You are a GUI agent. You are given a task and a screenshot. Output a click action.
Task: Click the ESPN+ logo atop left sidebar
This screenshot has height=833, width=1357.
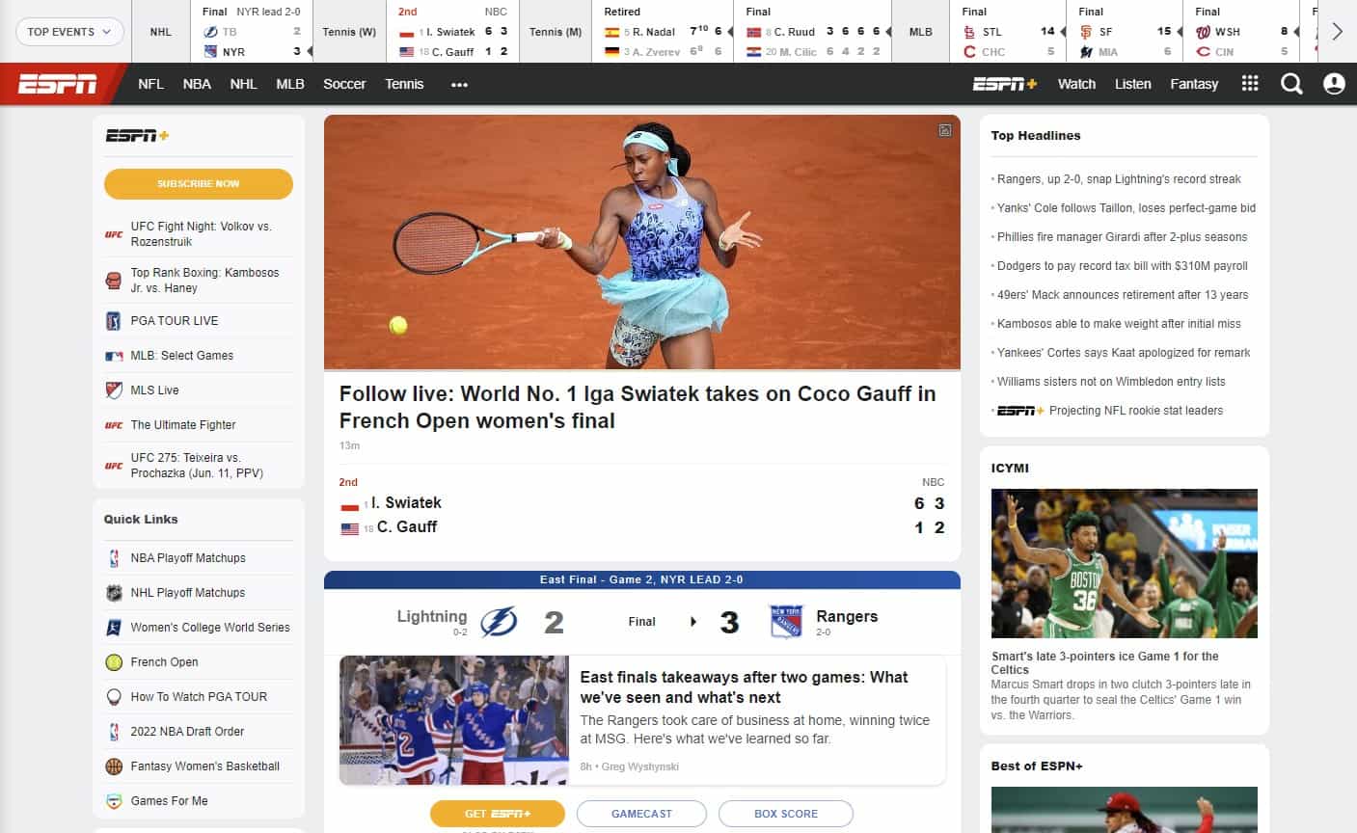(x=137, y=136)
